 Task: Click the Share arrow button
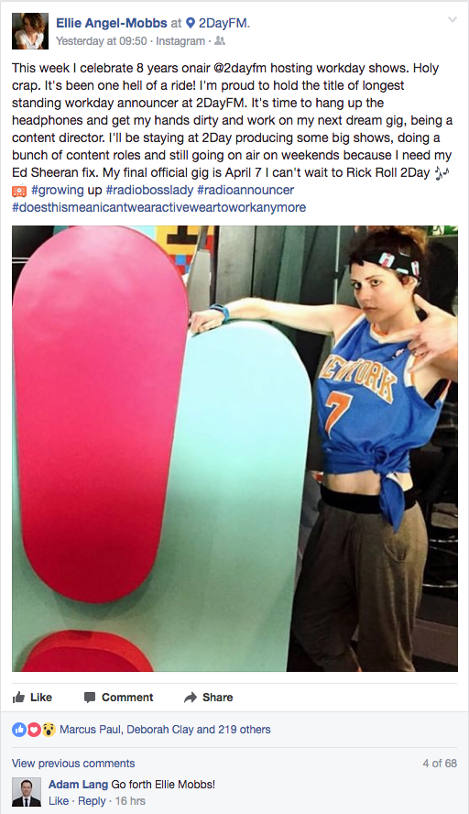point(208,698)
